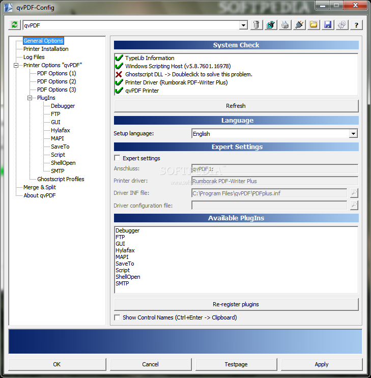Open the Debugger plugin tree item

coord(63,106)
